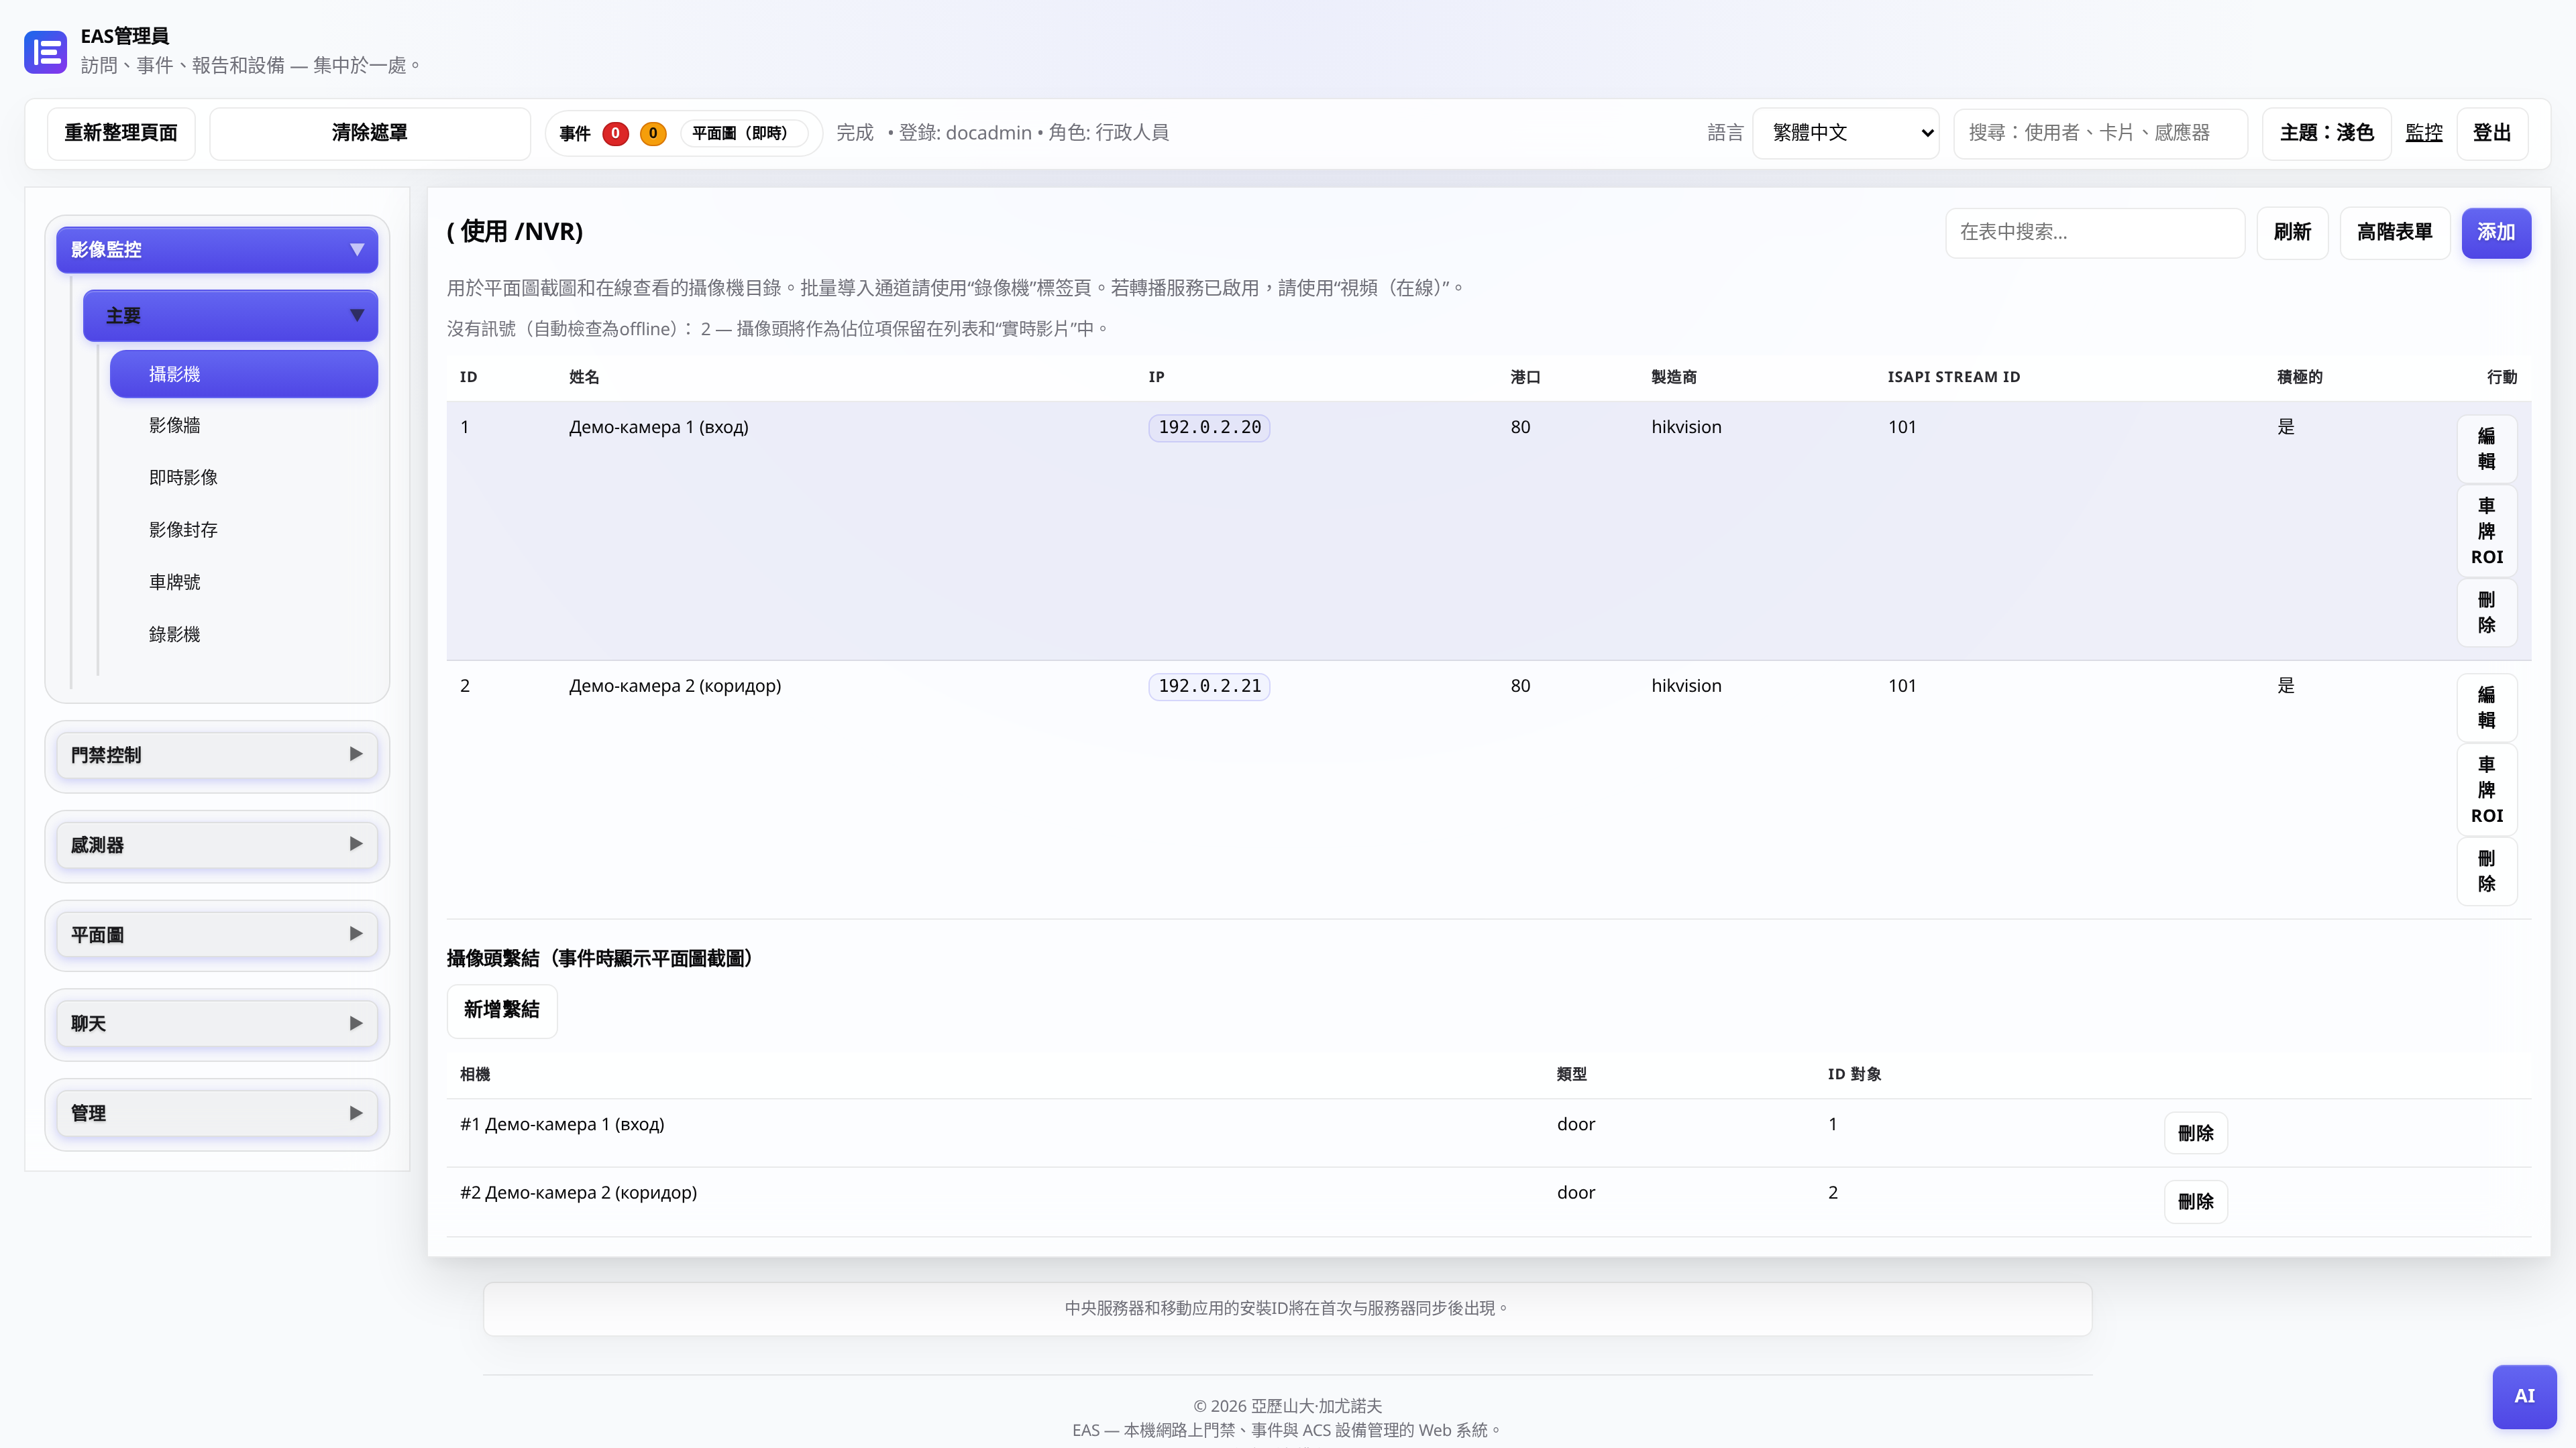Click the EAS logo icon
The width and height of the screenshot is (2576, 1448).
point(46,52)
